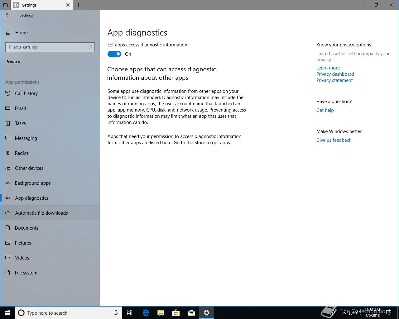Open Documents privacy settings
The width and height of the screenshot is (399, 319).
[50, 228]
